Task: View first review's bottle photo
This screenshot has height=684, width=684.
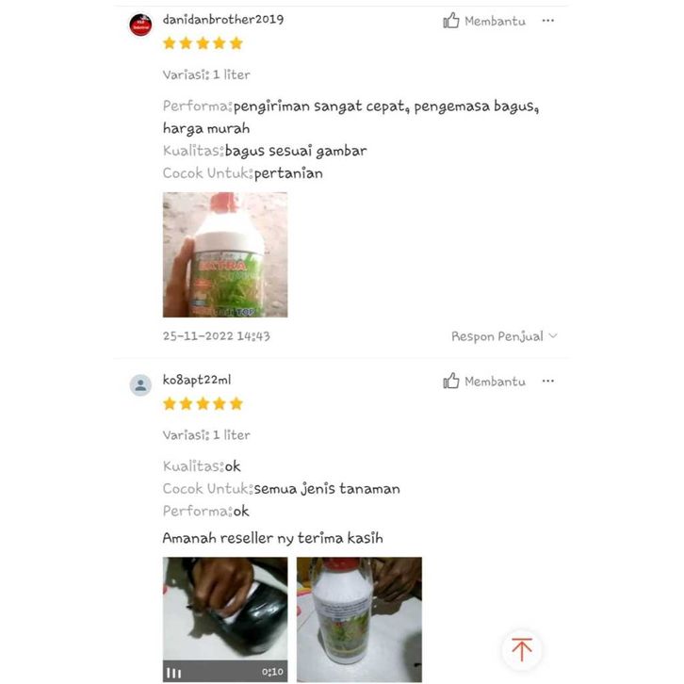Action: (225, 254)
